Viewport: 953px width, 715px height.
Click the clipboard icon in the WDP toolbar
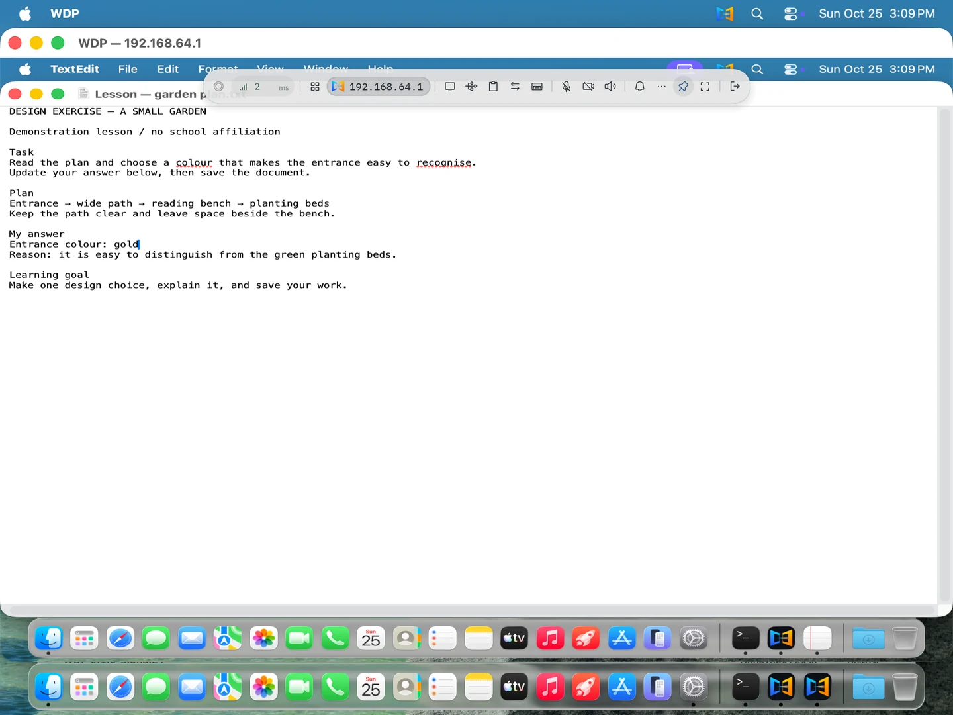[493, 87]
